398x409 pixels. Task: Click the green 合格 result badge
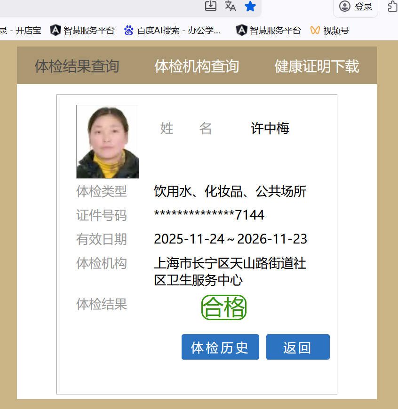click(x=224, y=308)
